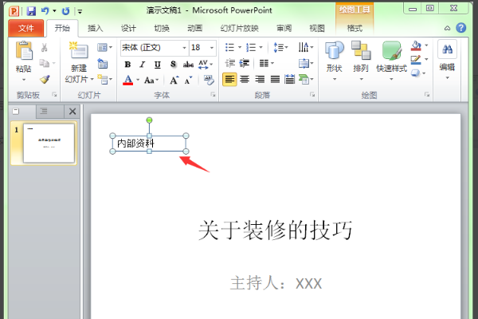Cut selection with scissors icon
The width and height of the screenshot is (478, 319).
coord(45,48)
